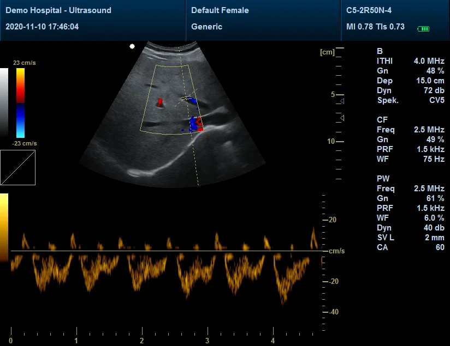Click the sample volume length 2 mm value
The width and height of the screenshot is (450, 346).
(435, 238)
